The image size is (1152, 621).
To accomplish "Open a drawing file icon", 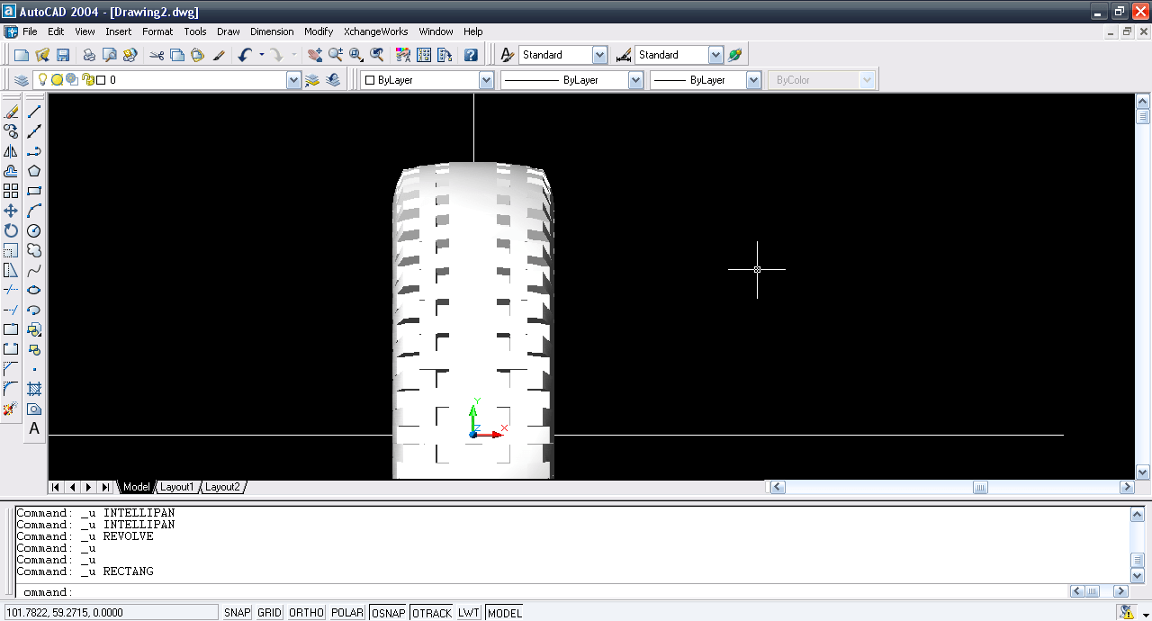I will click(x=42, y=55).
